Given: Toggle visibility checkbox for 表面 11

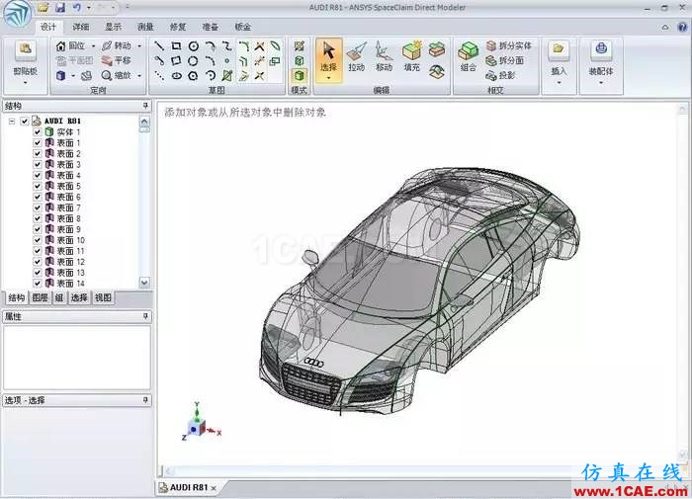Looking at the screenshot, I should pos(38,251).
